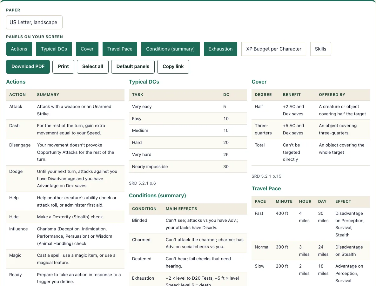The height and width of the screenshot is (286, 376).
Task: Click the Blinded condition cell
Action: pos(139,220)
